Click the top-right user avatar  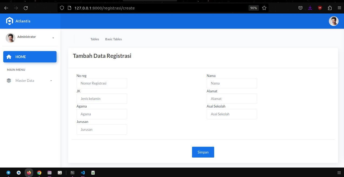click(334, 21)
